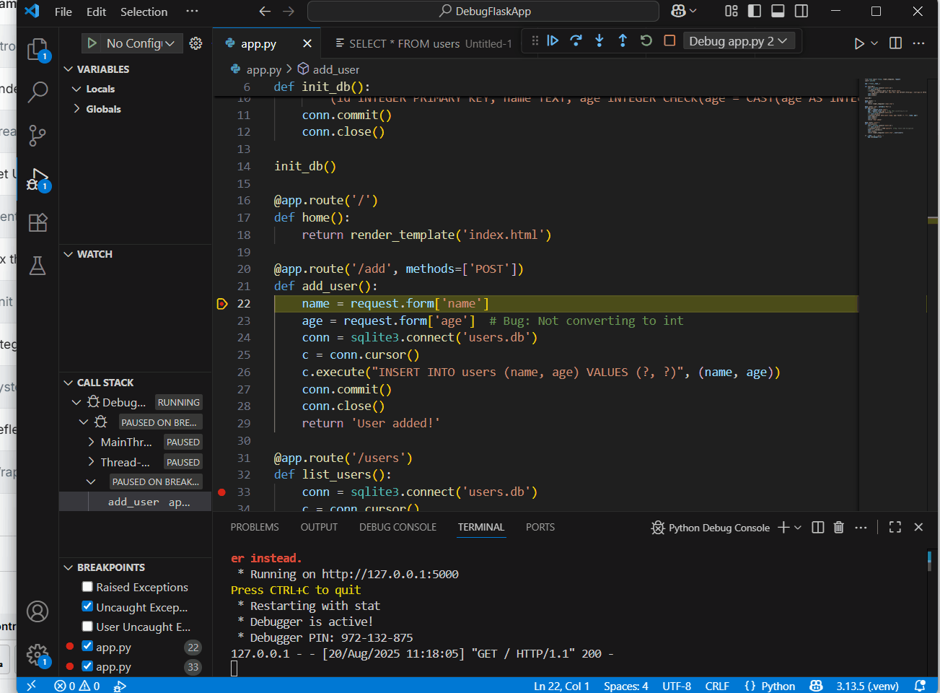
Task: Click the Restart debug session icon
Action: [x=646, y=41]
